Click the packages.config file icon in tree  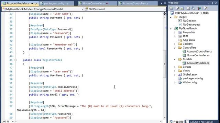(180, 78)
